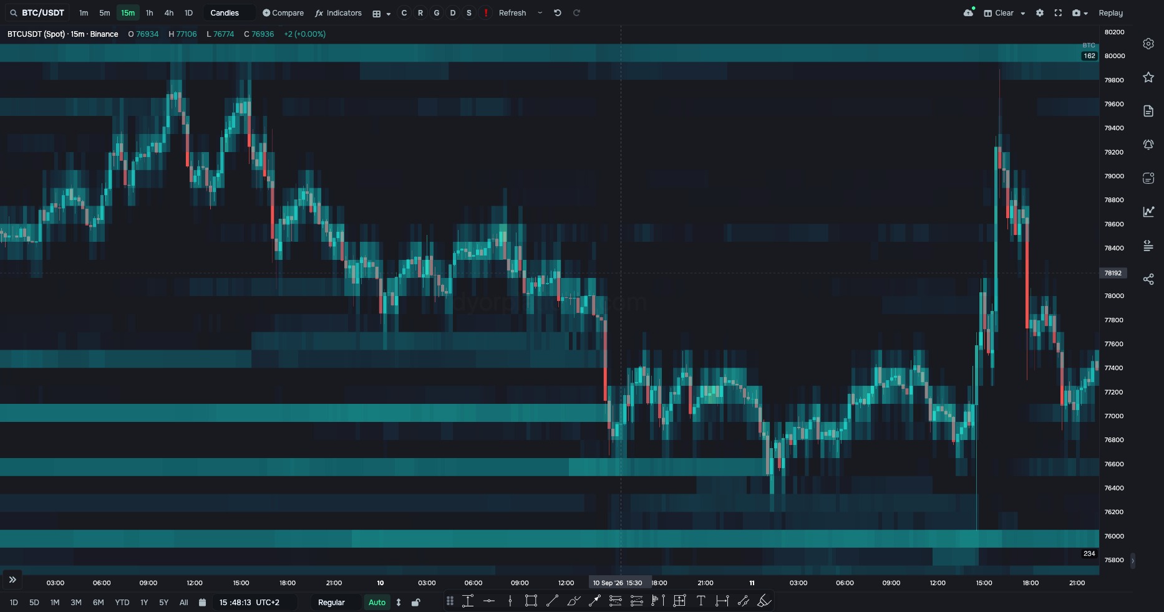Enter fullscreen chart mode
Screen dimensions: 1164x612
(1058, 13)
